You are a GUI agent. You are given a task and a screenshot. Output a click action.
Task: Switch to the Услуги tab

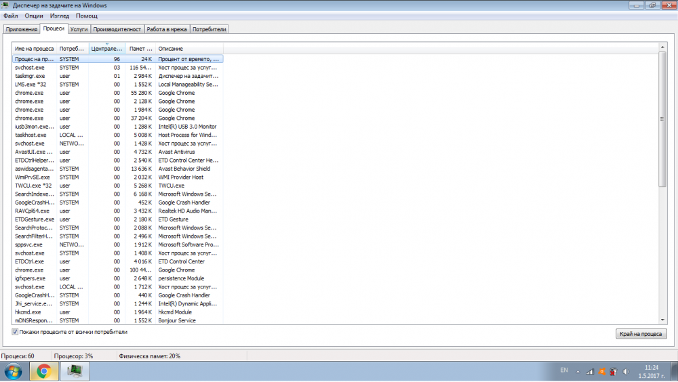[x=79, y=29]
